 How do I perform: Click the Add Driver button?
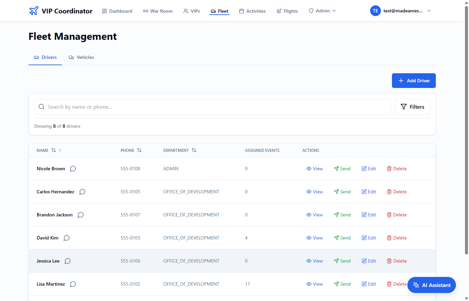click(414, 81)
